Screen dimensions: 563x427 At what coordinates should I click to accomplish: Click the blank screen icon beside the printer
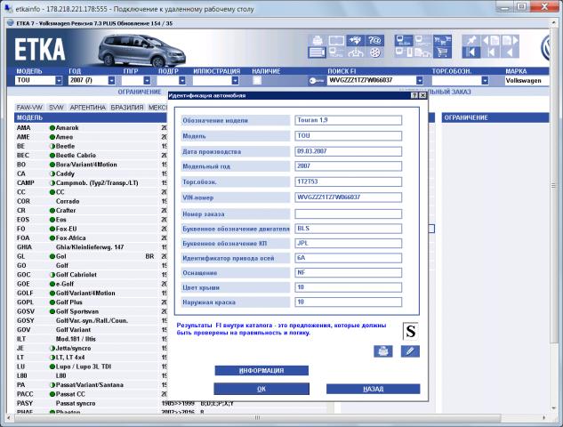click(336, 41)
